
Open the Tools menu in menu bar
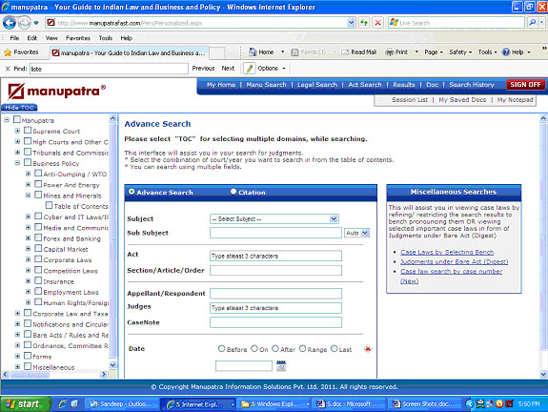(x=105, y=38)
